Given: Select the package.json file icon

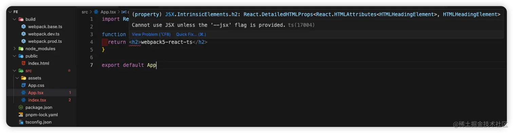Looking at the screenshot, I should click(x=21, y=107).
